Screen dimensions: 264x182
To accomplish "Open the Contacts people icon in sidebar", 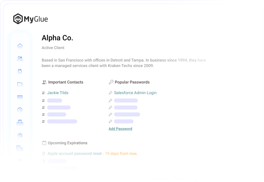I will coord(20,59).
